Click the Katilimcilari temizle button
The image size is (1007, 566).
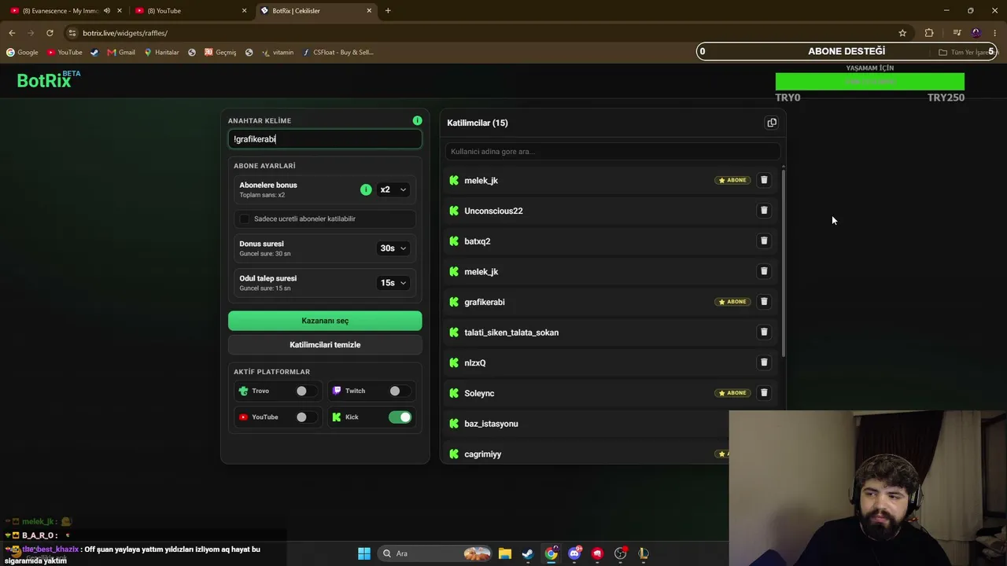pyautogui.click(x=325, y=345)
